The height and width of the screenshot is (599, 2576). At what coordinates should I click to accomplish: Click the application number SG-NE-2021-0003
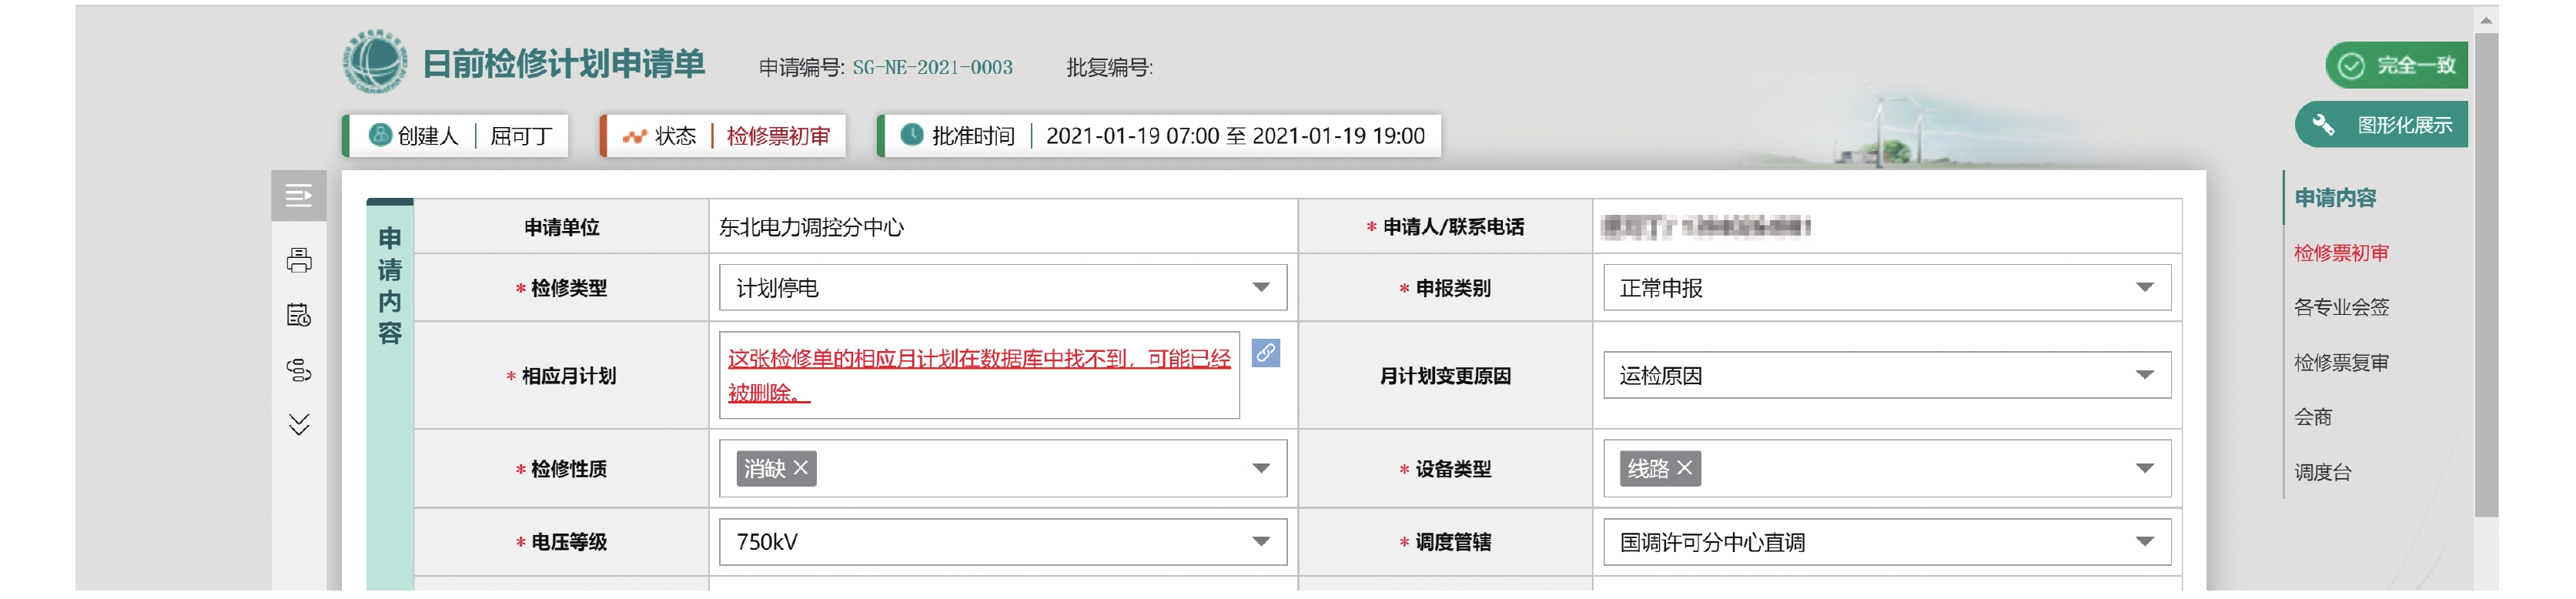coord(932,67)
